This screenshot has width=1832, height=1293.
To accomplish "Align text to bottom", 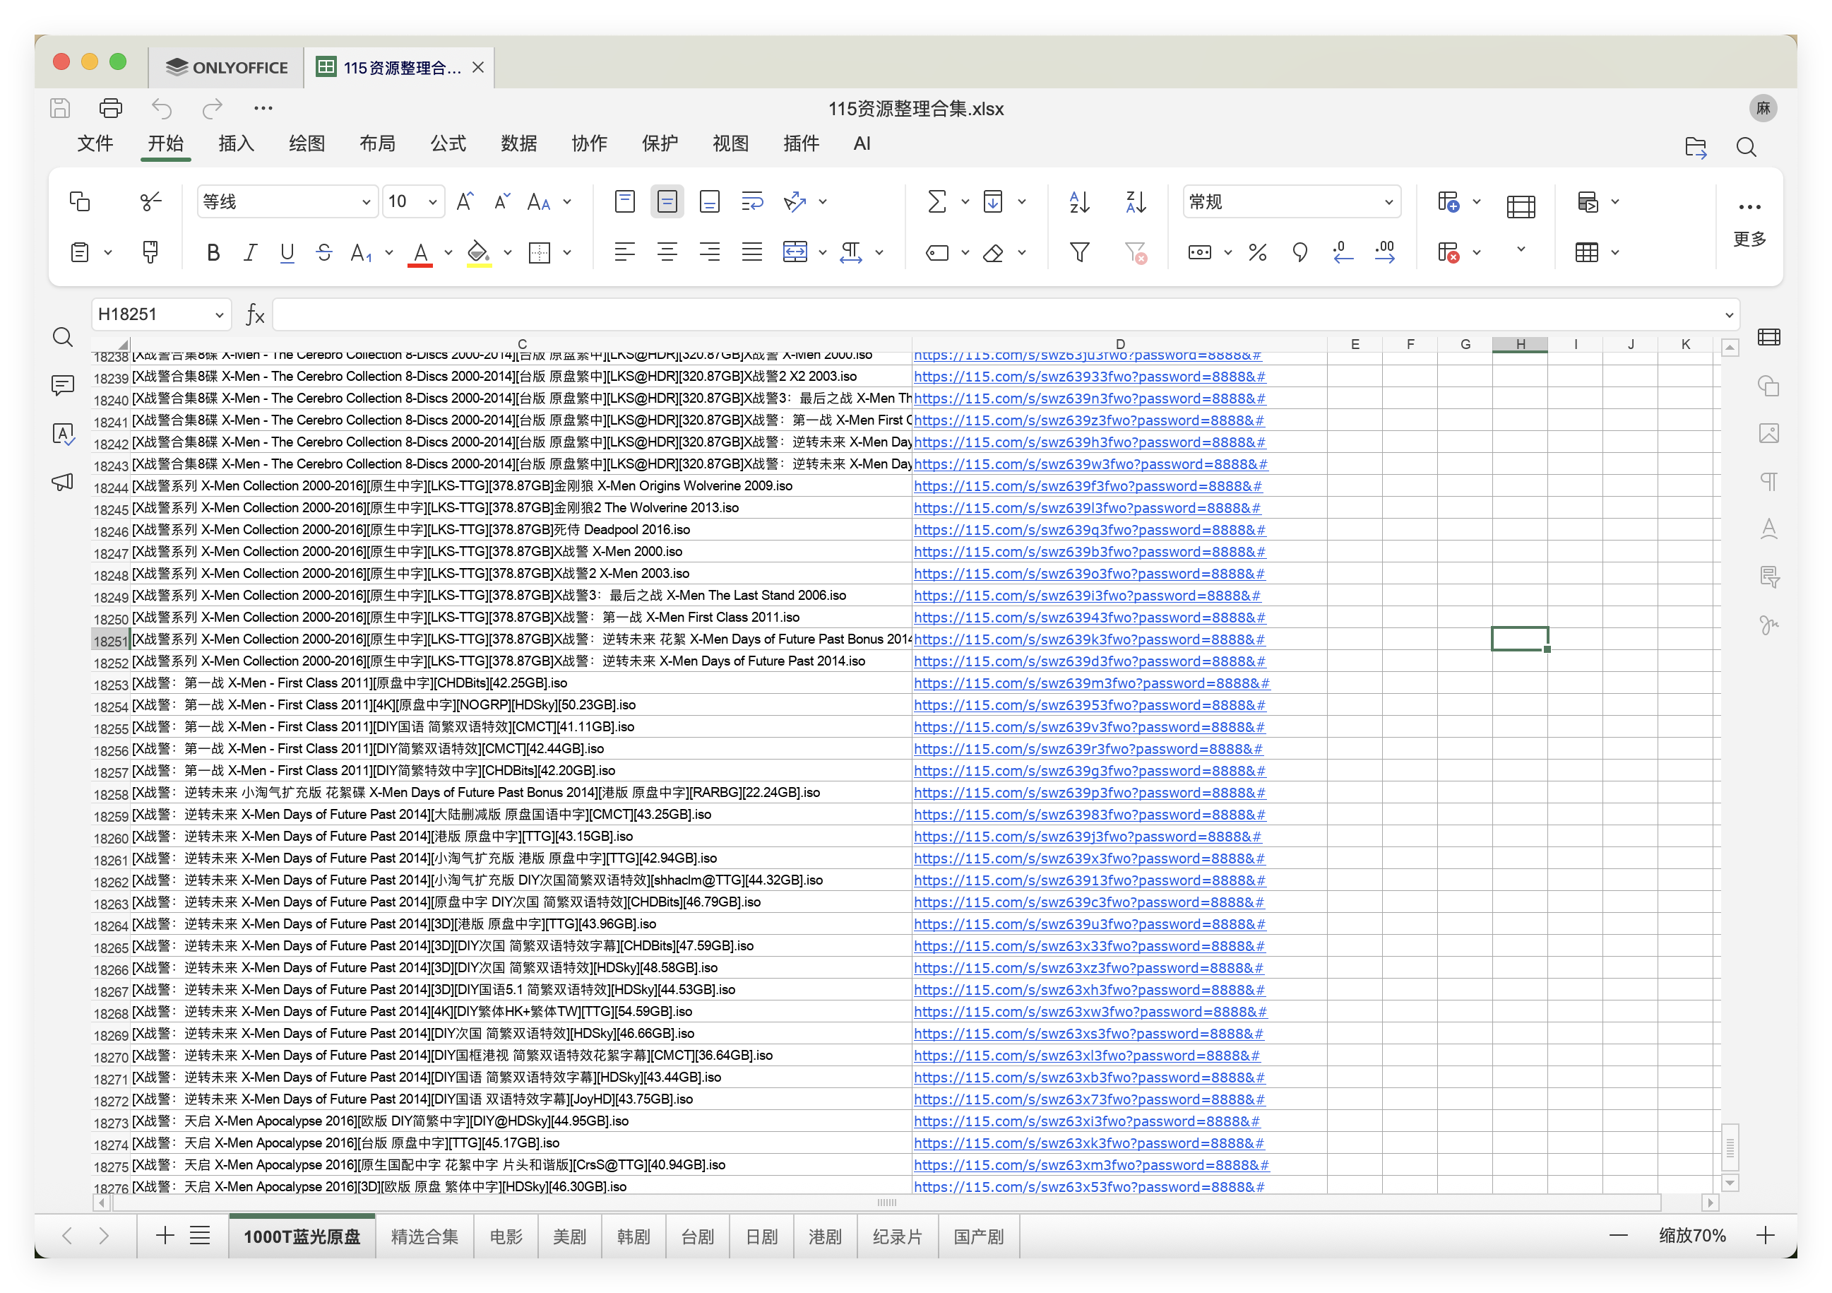I will (709, 201).
